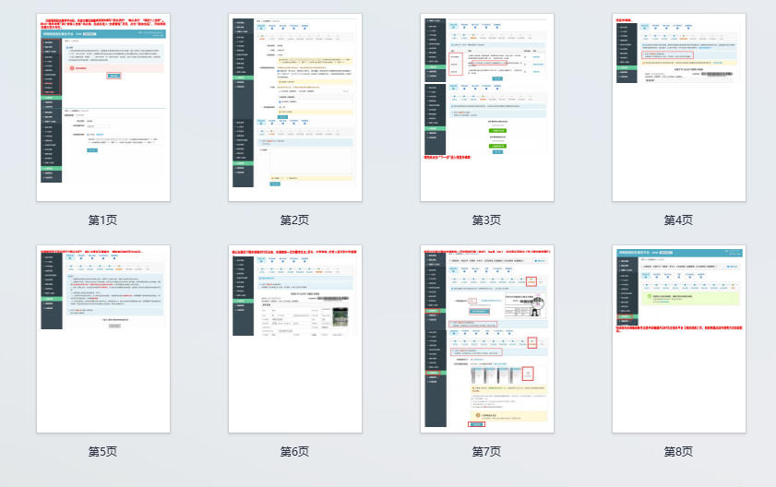The image size is (776, 487).
Task: Open the page 2 thumbnail
Action: (295, 107)
